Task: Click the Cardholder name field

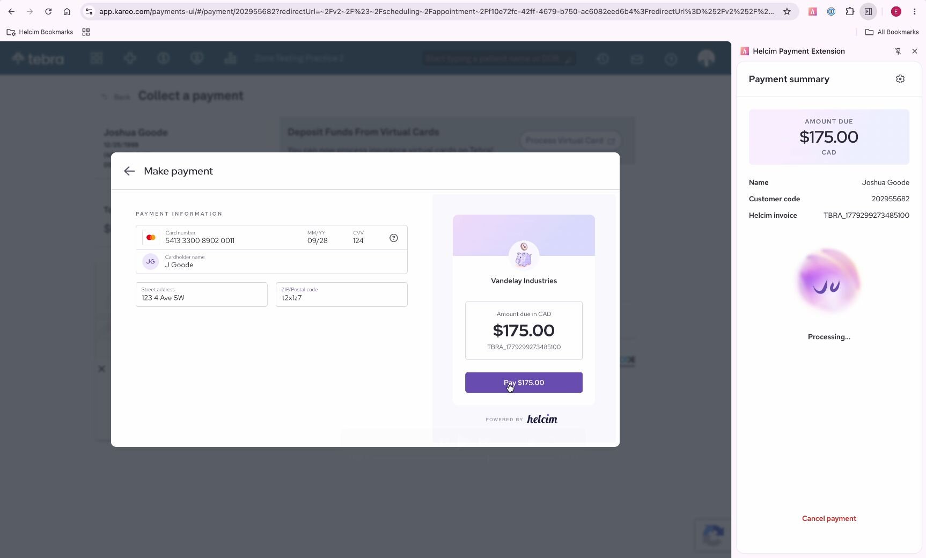Action: pyautogui.click(x=271, y=261)
